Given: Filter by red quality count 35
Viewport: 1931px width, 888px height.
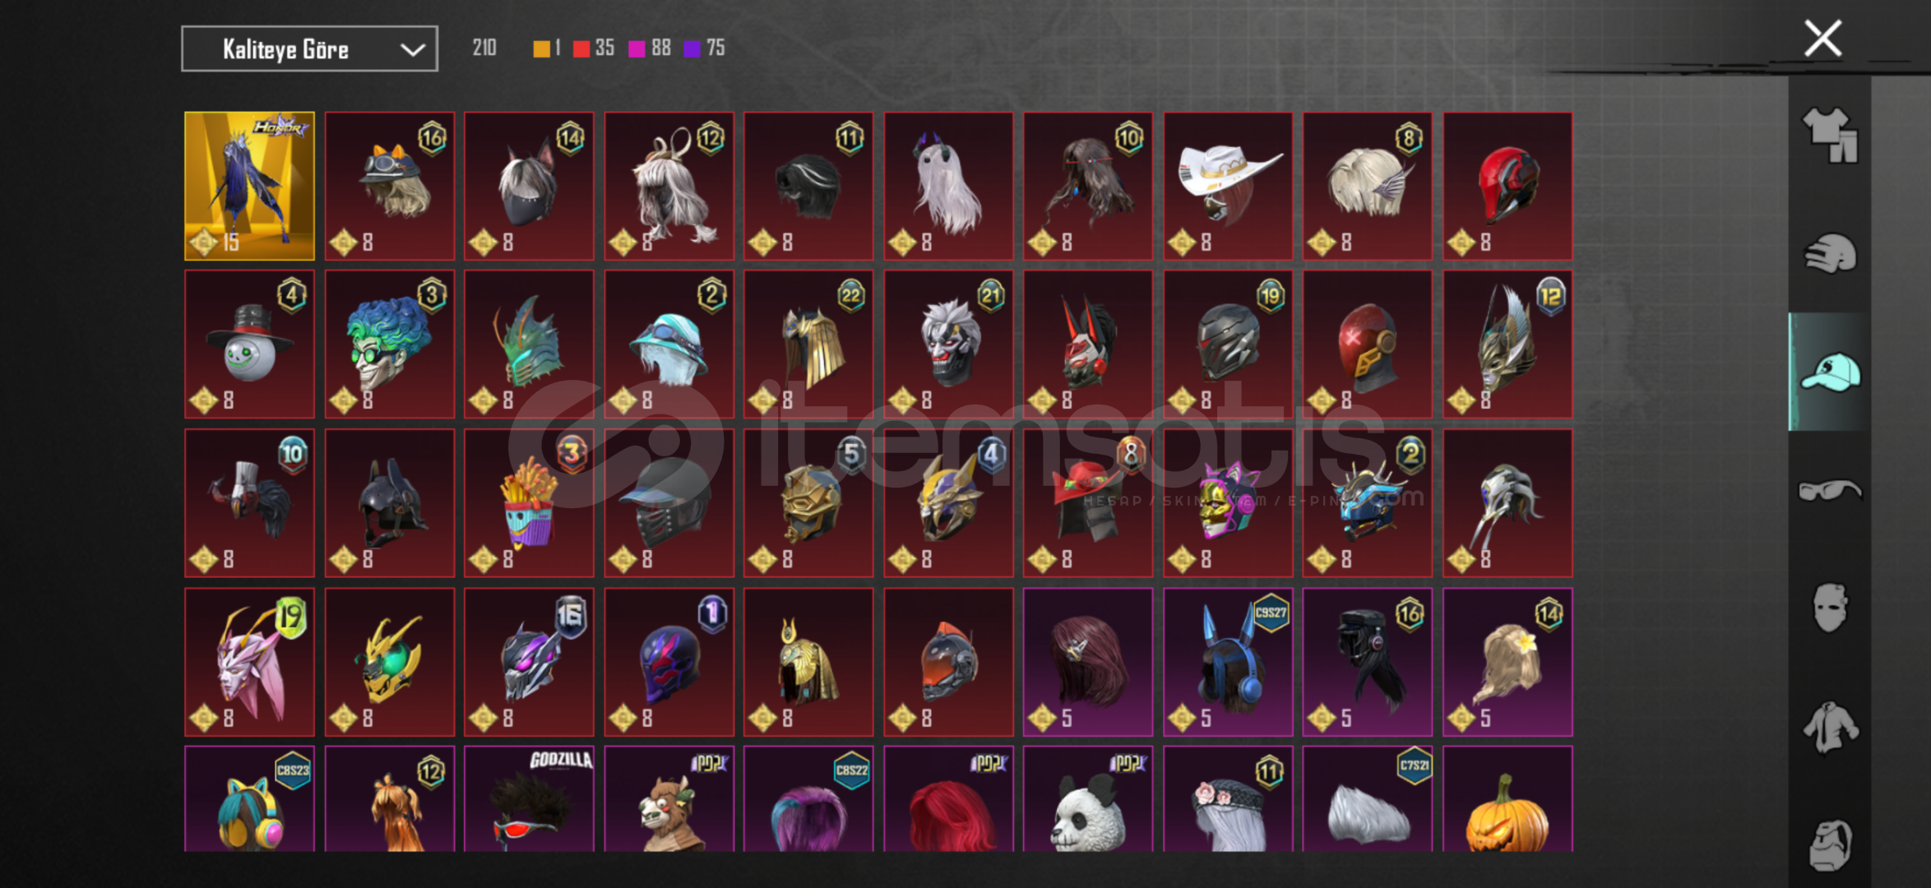Looking at the screenshot, I should (x=593, y=48).
